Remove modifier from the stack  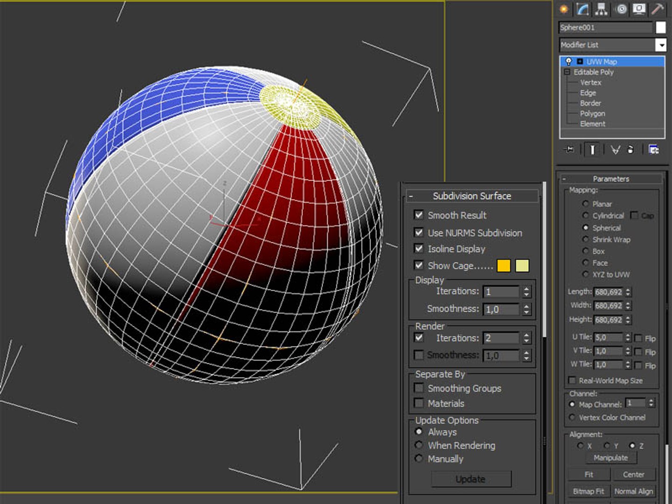click(630, 149)
